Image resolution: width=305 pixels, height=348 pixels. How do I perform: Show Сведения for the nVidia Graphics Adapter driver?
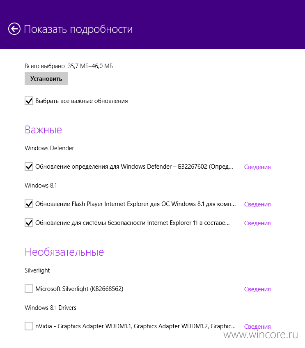pyautogui.click(x=257, y=327)
